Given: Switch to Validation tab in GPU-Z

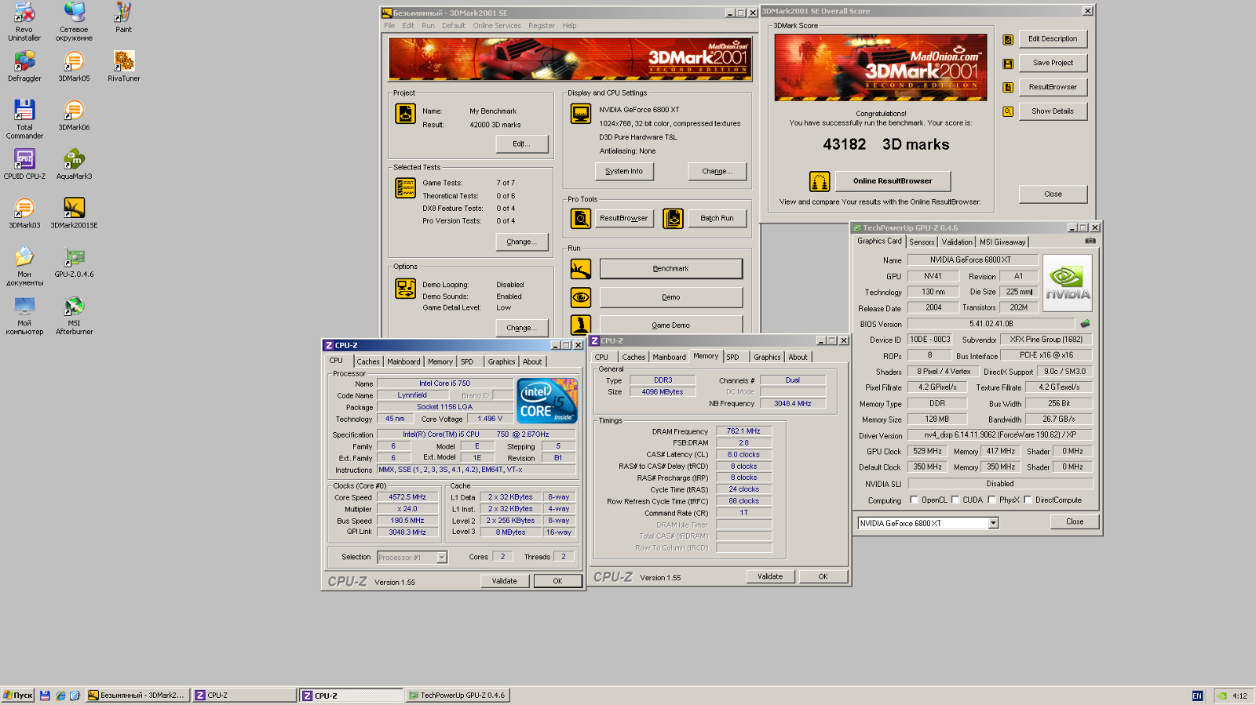Looking at the screenshot, I should [x=957, y=242].
